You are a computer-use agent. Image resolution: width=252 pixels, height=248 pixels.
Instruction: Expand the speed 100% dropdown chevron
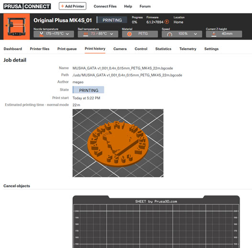[196, 34]
